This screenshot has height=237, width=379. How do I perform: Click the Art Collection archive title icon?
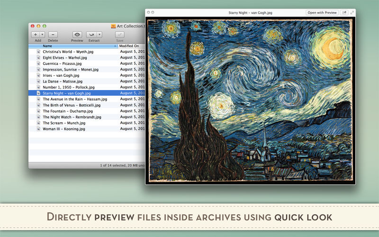point(113,26)
